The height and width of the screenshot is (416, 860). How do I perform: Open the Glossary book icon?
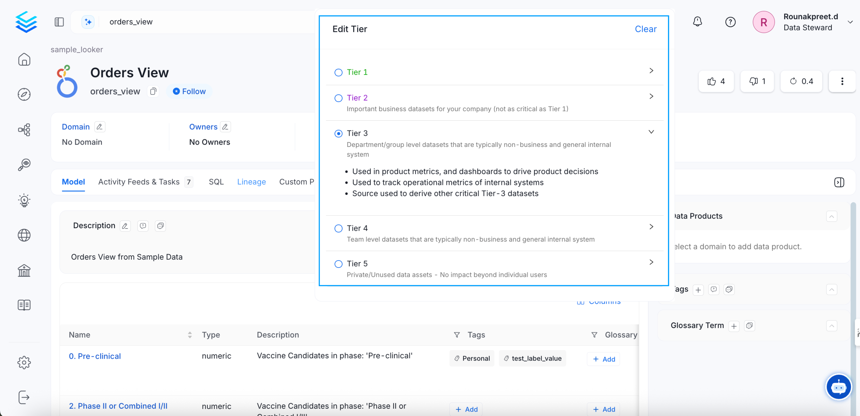point(24,305)
